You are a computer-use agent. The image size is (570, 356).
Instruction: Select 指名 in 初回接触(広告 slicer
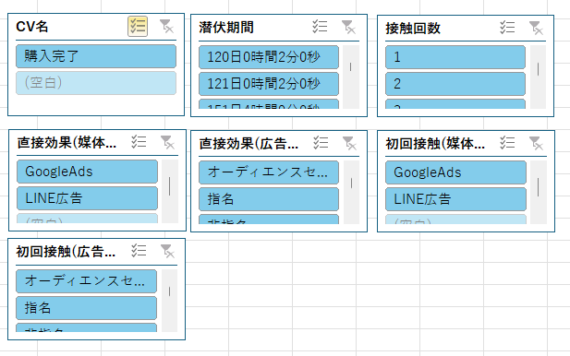(x=87, y=308)
